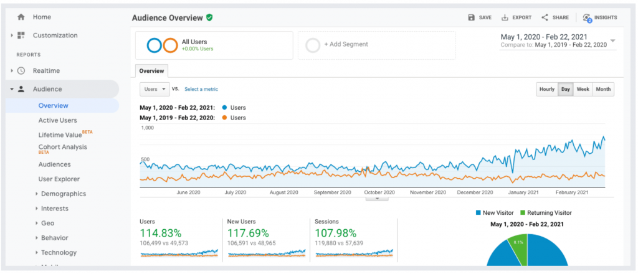Expand the Customization section arrow
The width and height of the screenshot is (638, 274).
click(12, 35)
